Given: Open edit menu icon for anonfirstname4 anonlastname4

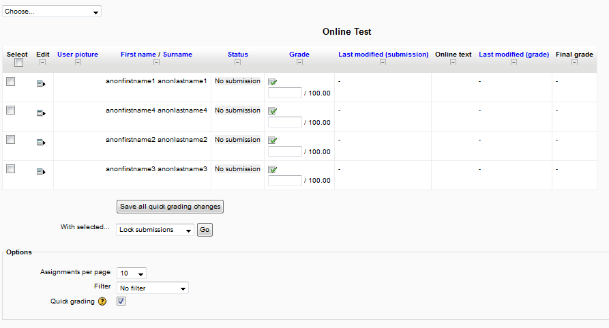Looking at the screenshot, I should click(41, 113).
